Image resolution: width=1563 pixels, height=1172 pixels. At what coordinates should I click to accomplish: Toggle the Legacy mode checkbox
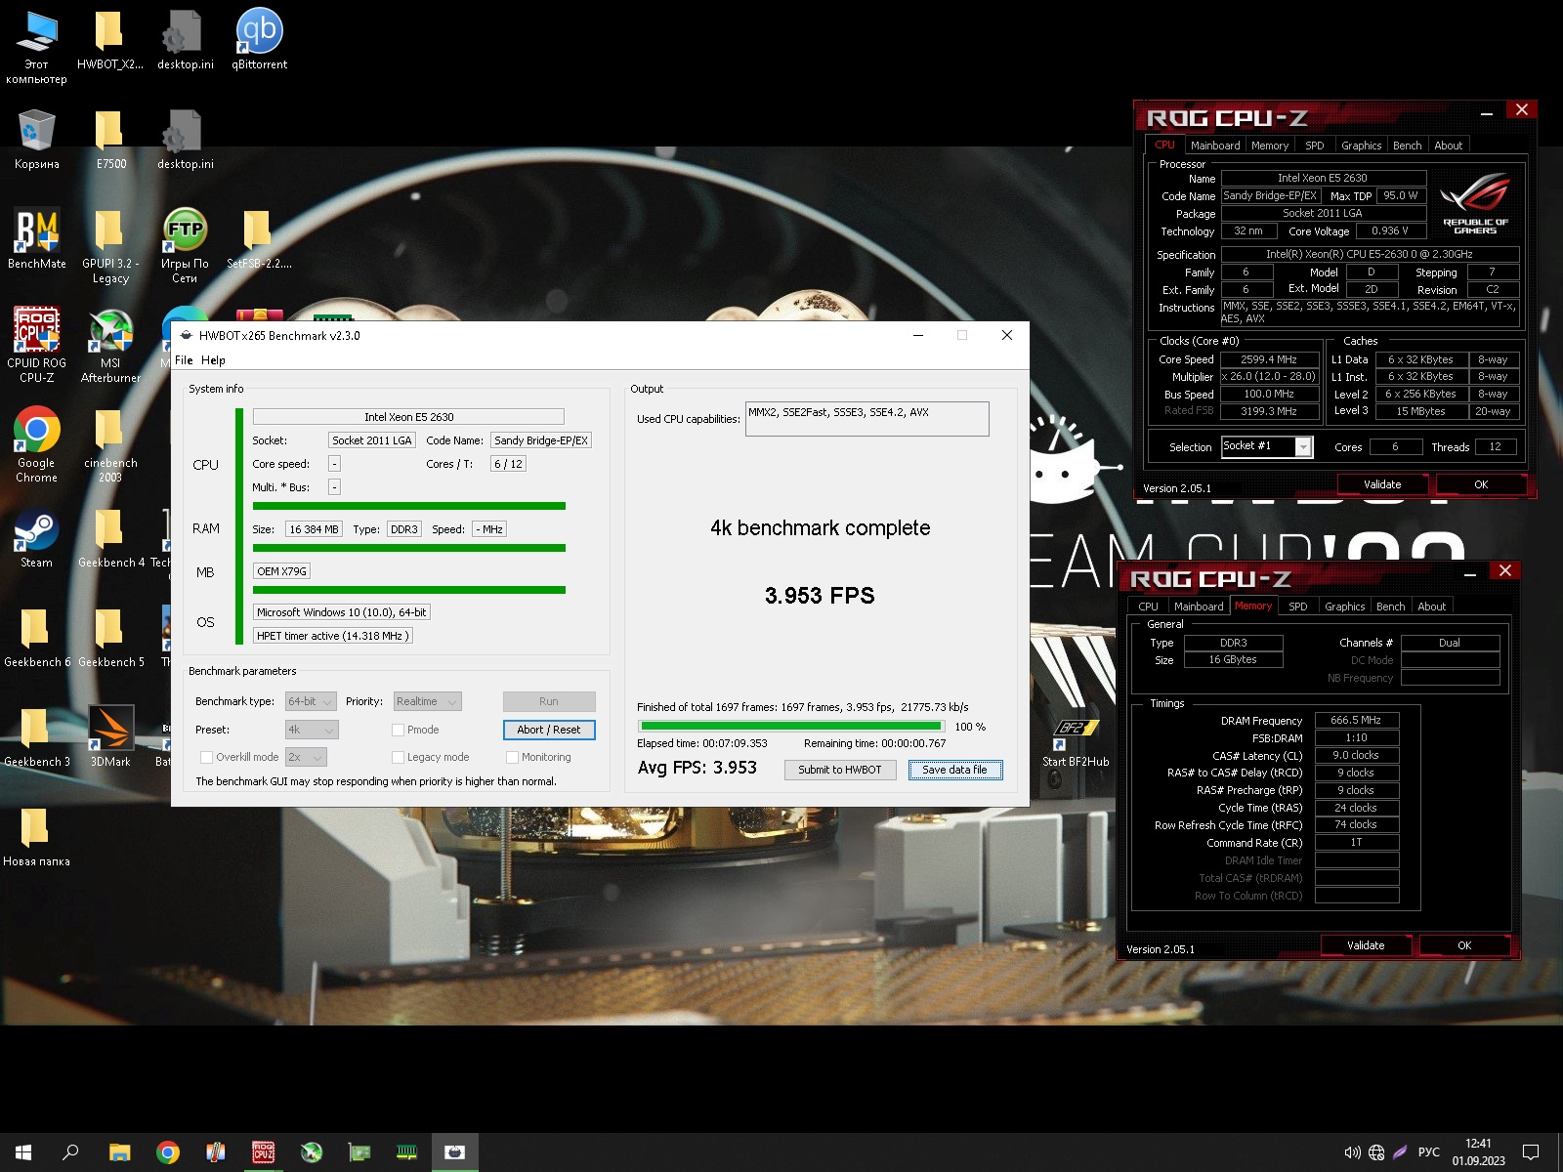(398, 757)
